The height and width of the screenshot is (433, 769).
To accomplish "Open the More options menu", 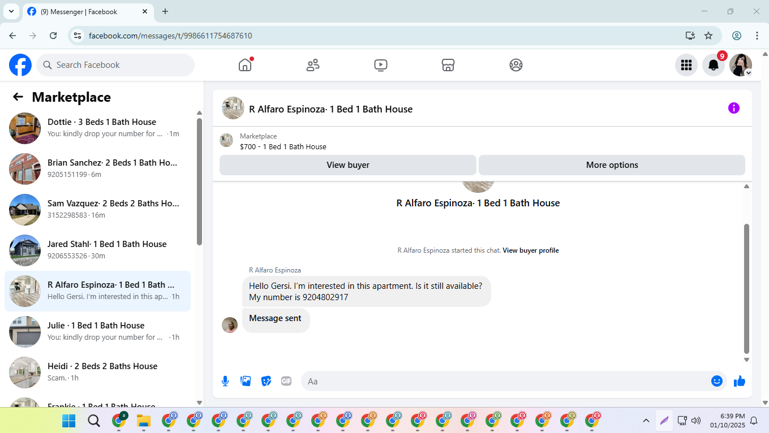I will [x=612, y=165].
